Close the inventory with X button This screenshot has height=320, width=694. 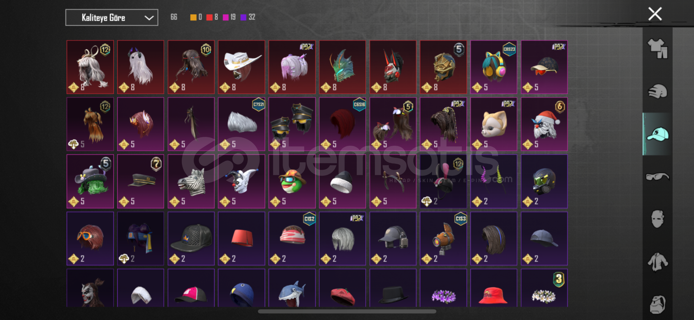point(655,14)
